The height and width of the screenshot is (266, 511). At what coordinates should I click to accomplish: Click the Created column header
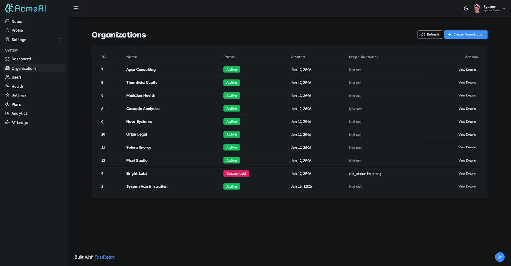point(298,57)
